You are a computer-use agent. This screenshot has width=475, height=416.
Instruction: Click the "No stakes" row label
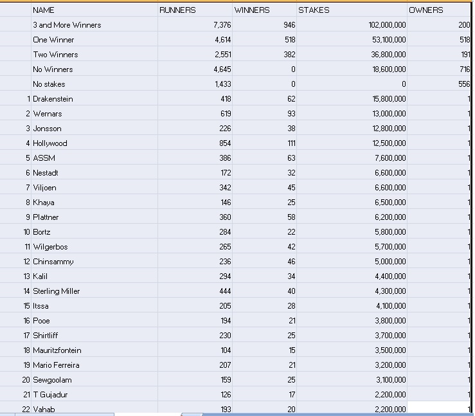49,84
